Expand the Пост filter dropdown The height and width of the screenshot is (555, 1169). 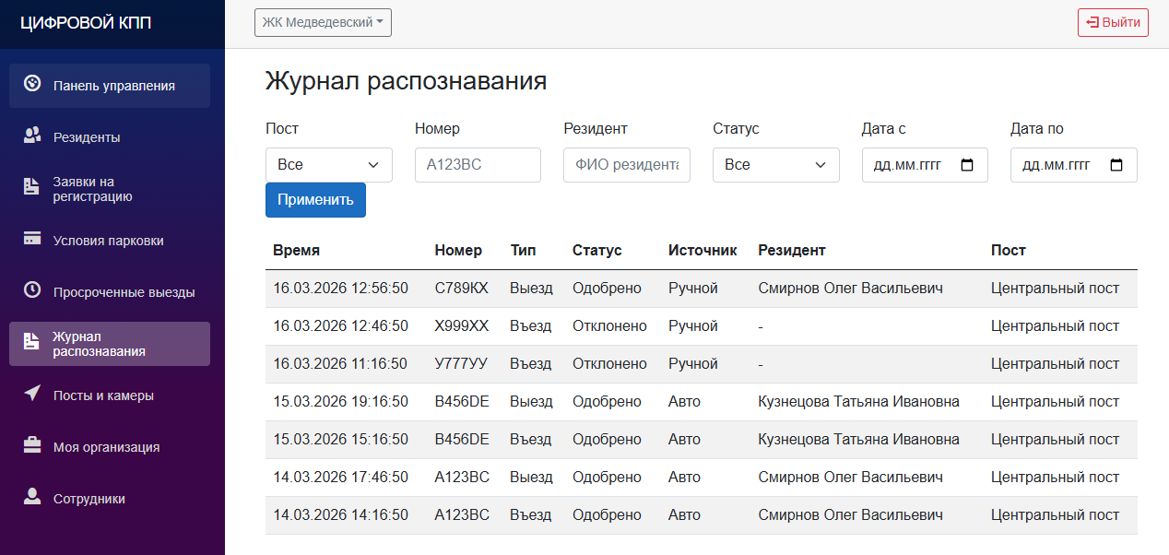point(328,165)
